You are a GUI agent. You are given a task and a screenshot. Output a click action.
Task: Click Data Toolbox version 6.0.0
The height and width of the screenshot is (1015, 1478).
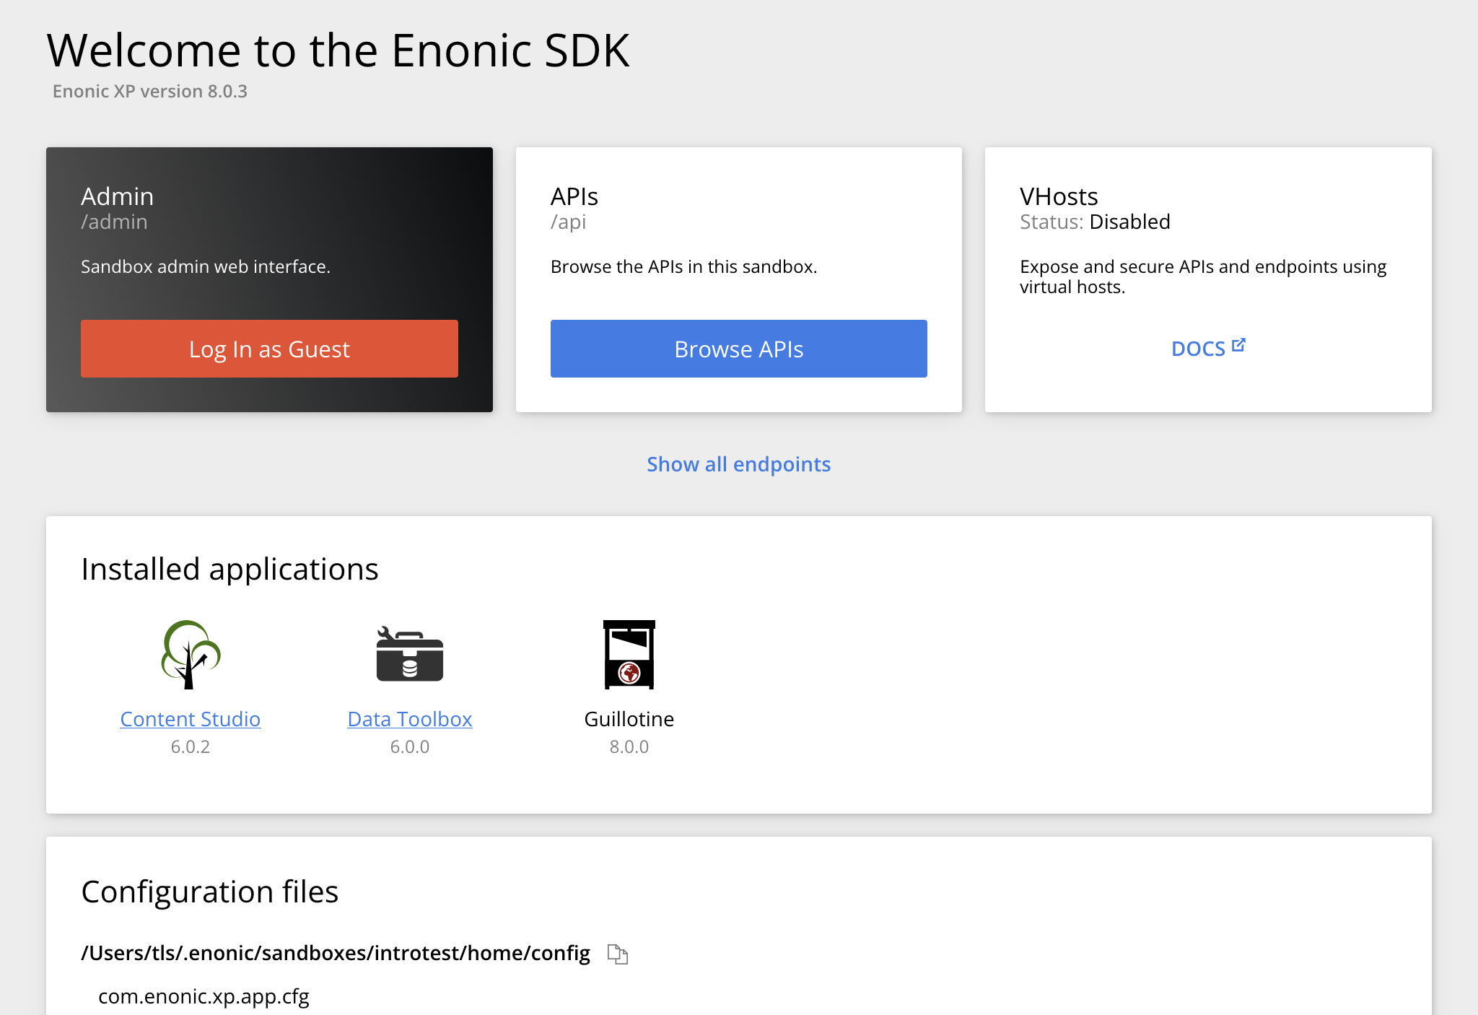tap(410, 746)
